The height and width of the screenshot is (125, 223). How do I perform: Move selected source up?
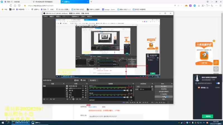pyautogui.click(x=77, y=99)
